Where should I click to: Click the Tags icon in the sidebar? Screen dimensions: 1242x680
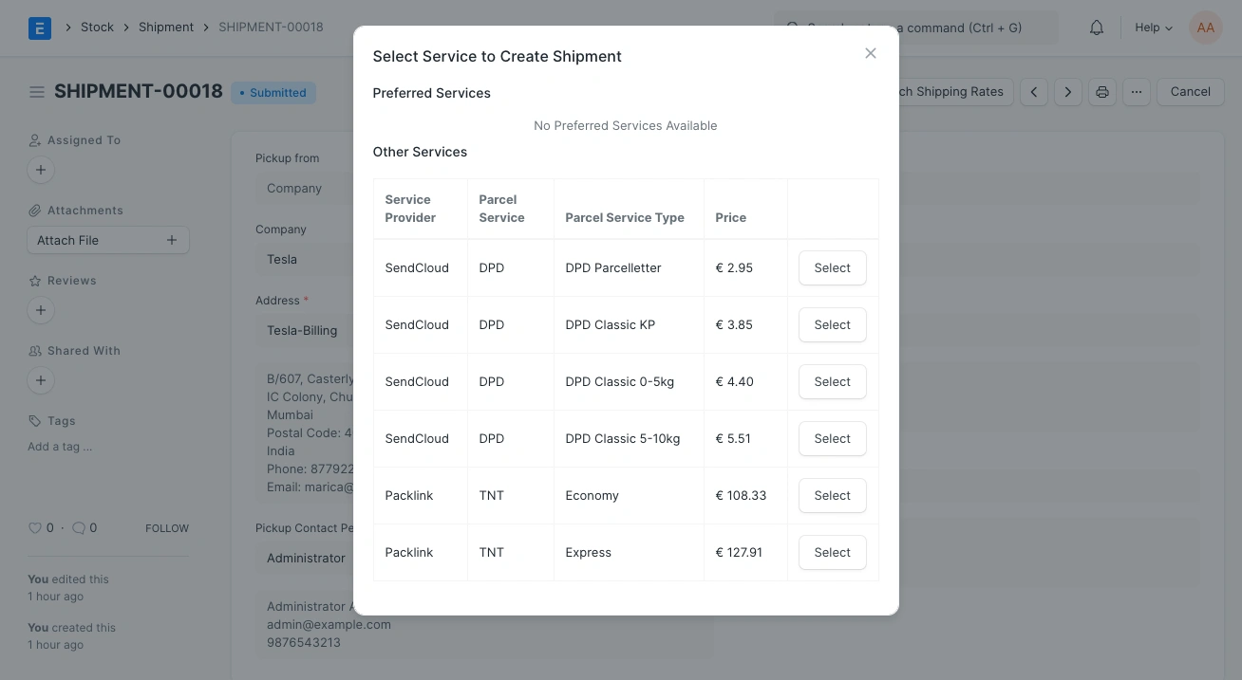click(x=35, y=420)
